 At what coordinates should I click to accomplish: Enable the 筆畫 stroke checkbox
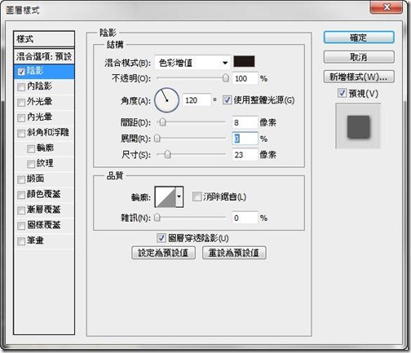[x=21, y=241]
